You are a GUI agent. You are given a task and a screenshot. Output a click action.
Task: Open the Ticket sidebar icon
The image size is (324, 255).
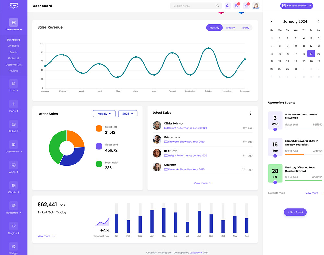point(14,124)
